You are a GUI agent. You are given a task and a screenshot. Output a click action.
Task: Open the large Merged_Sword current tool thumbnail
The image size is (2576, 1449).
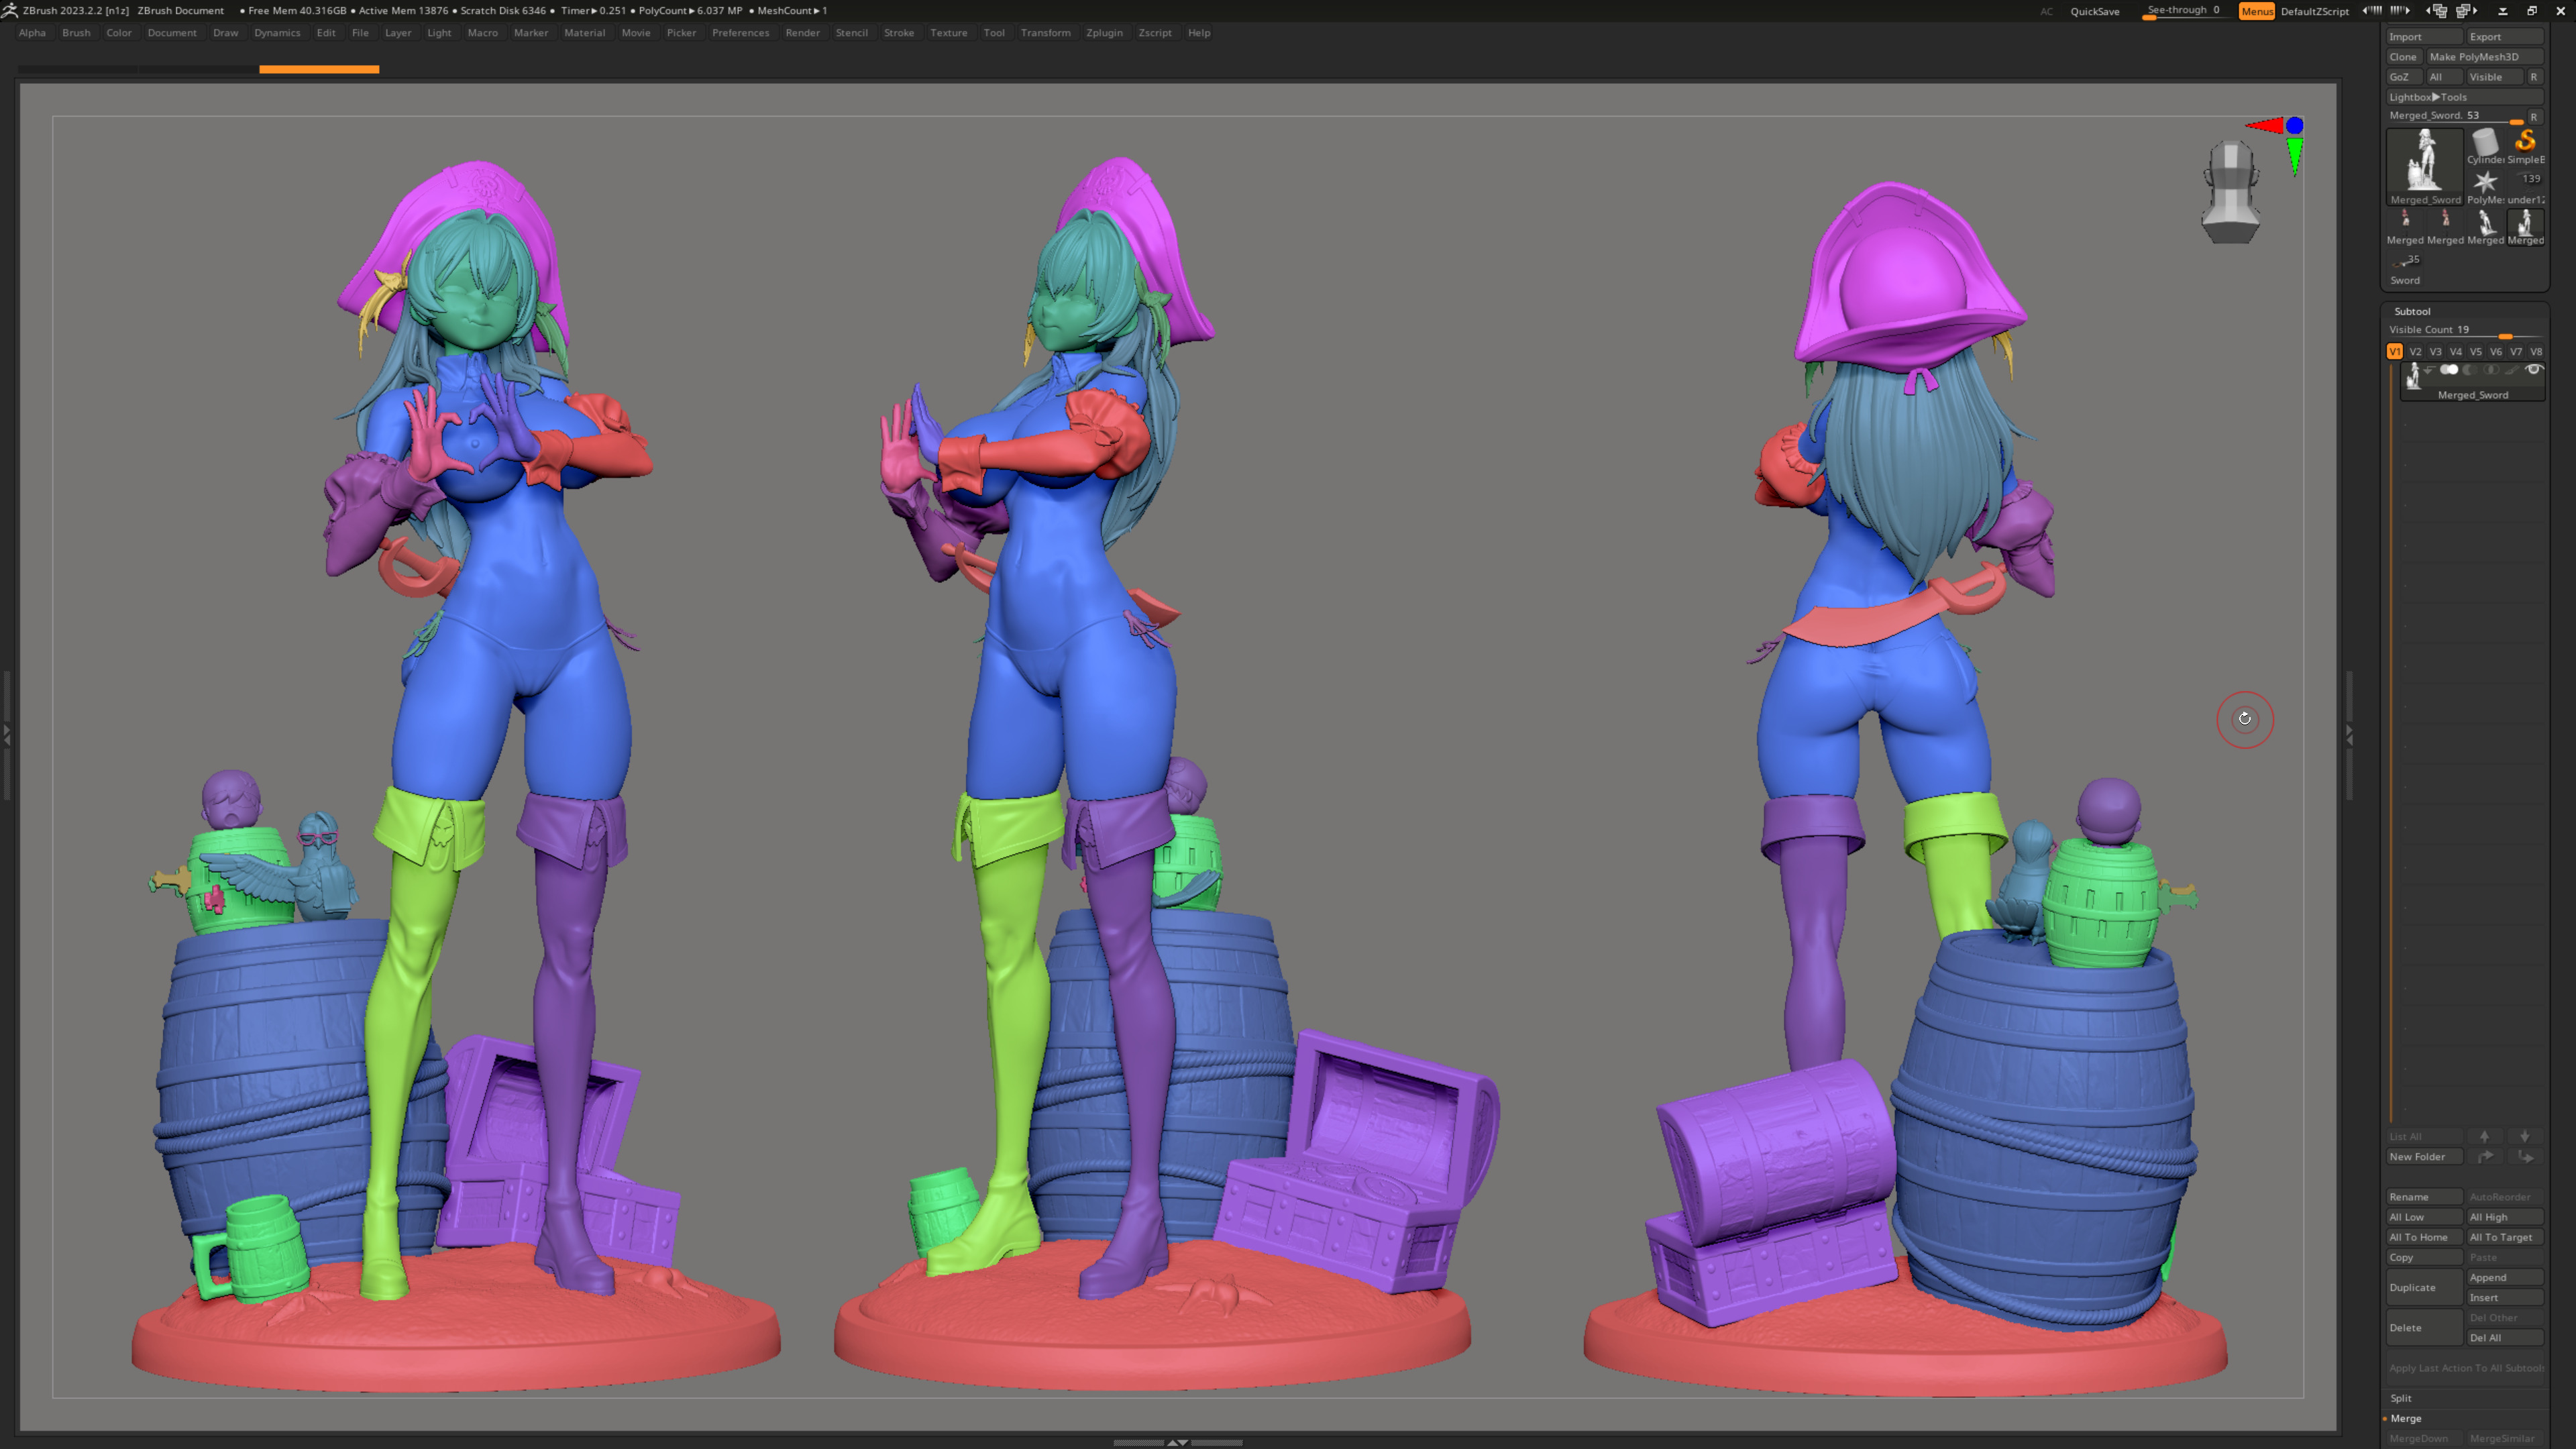[x=2425, y=166]
